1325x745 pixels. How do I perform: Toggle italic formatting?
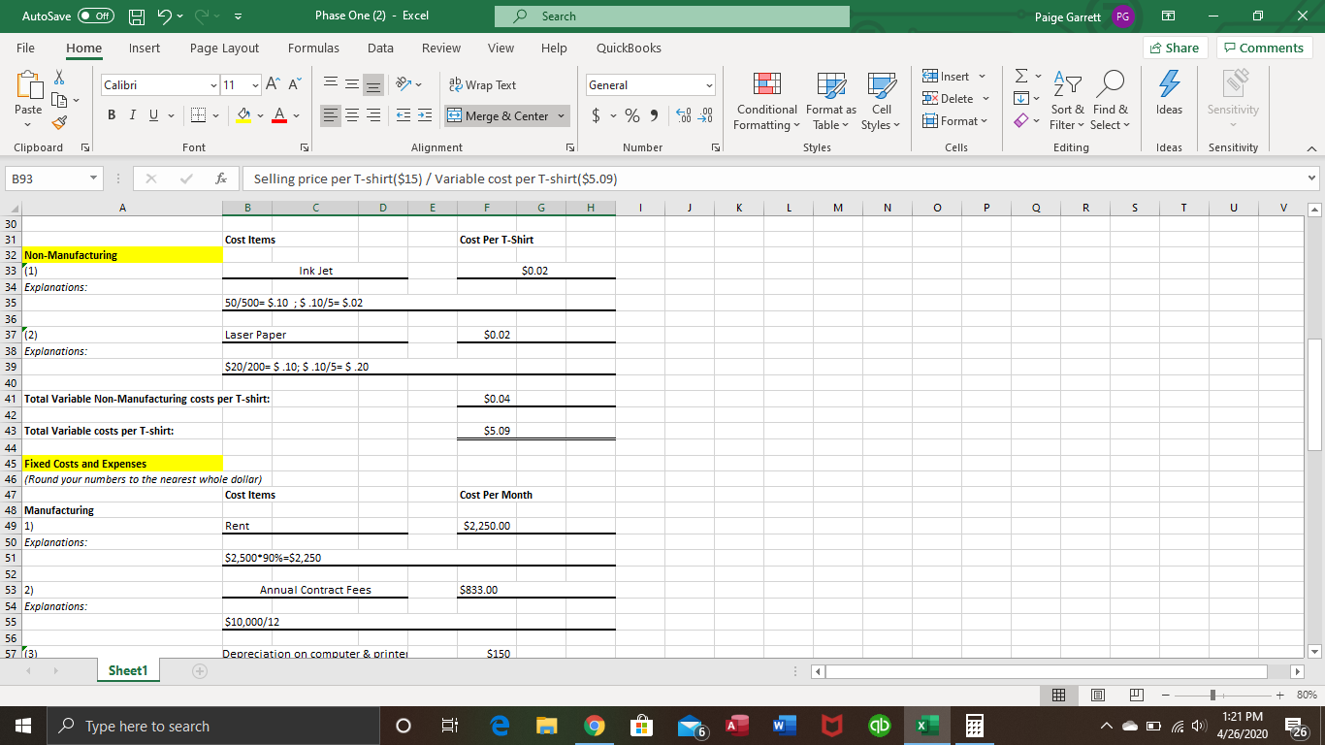(x=132, y=114)
